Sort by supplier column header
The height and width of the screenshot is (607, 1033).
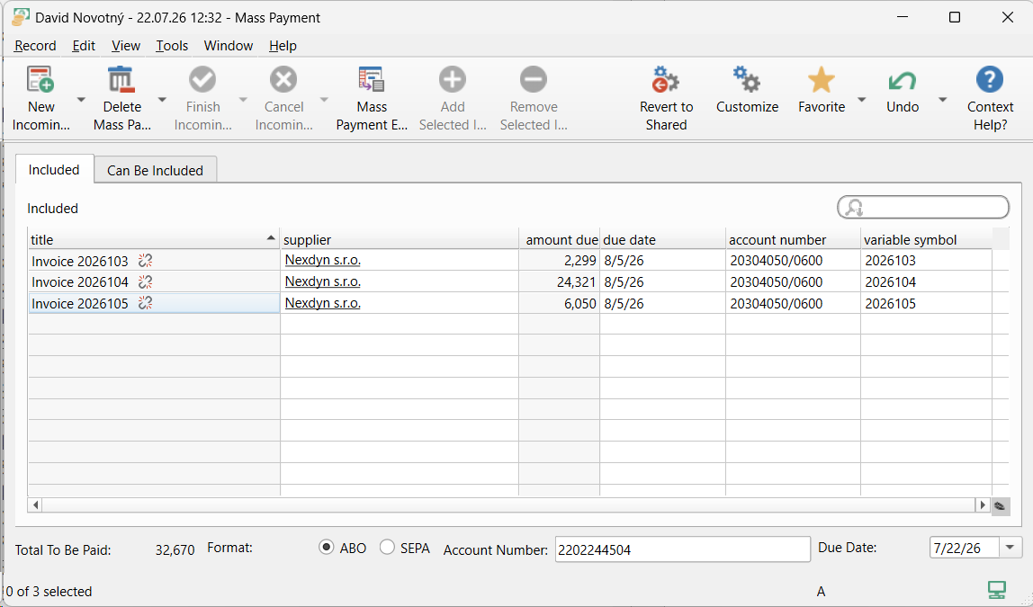pyautogui.click(x=400, y=239)
